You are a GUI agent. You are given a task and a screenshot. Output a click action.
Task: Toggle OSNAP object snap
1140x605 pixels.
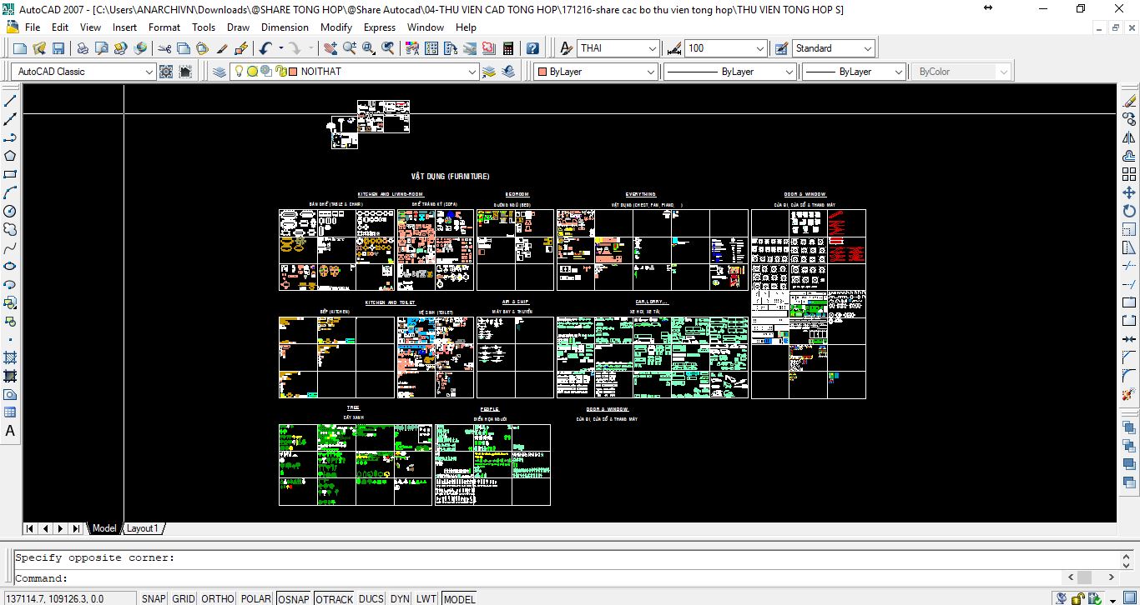click(294, 598)
